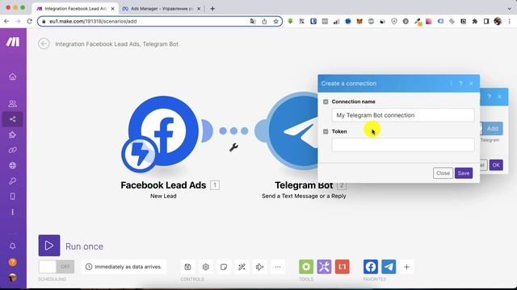The height and width of the screenshot is (290, 517).
Task: Open a new browser tab
Action: coord(212,9)
